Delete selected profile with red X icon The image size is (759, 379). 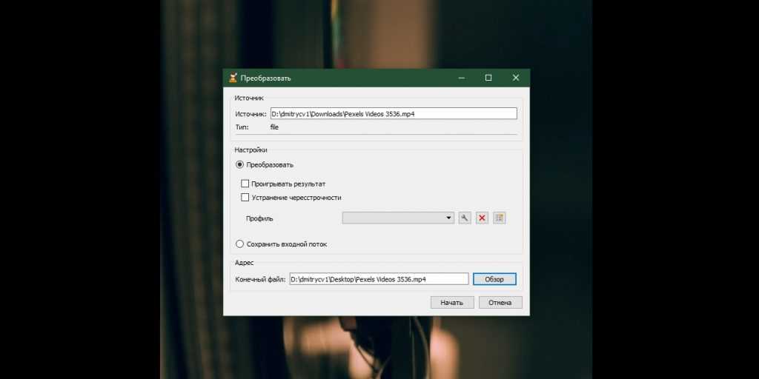tap(482, 218)
